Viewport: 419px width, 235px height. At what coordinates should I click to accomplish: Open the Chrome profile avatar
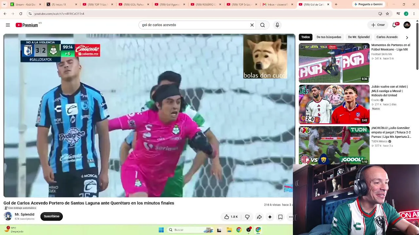coord(406,14)
